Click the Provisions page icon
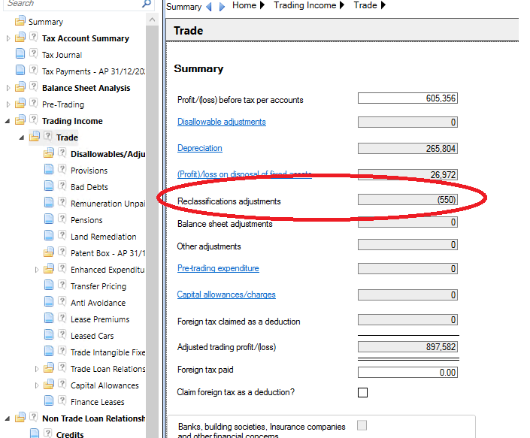 (49, 169)
